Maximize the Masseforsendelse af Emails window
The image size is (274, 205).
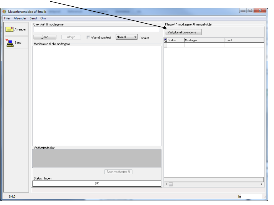point(250,11)
